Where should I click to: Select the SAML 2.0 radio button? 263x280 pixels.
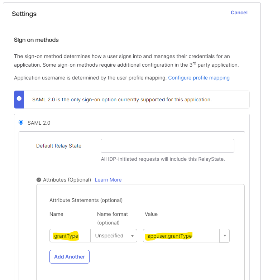(x=21, y=122)
